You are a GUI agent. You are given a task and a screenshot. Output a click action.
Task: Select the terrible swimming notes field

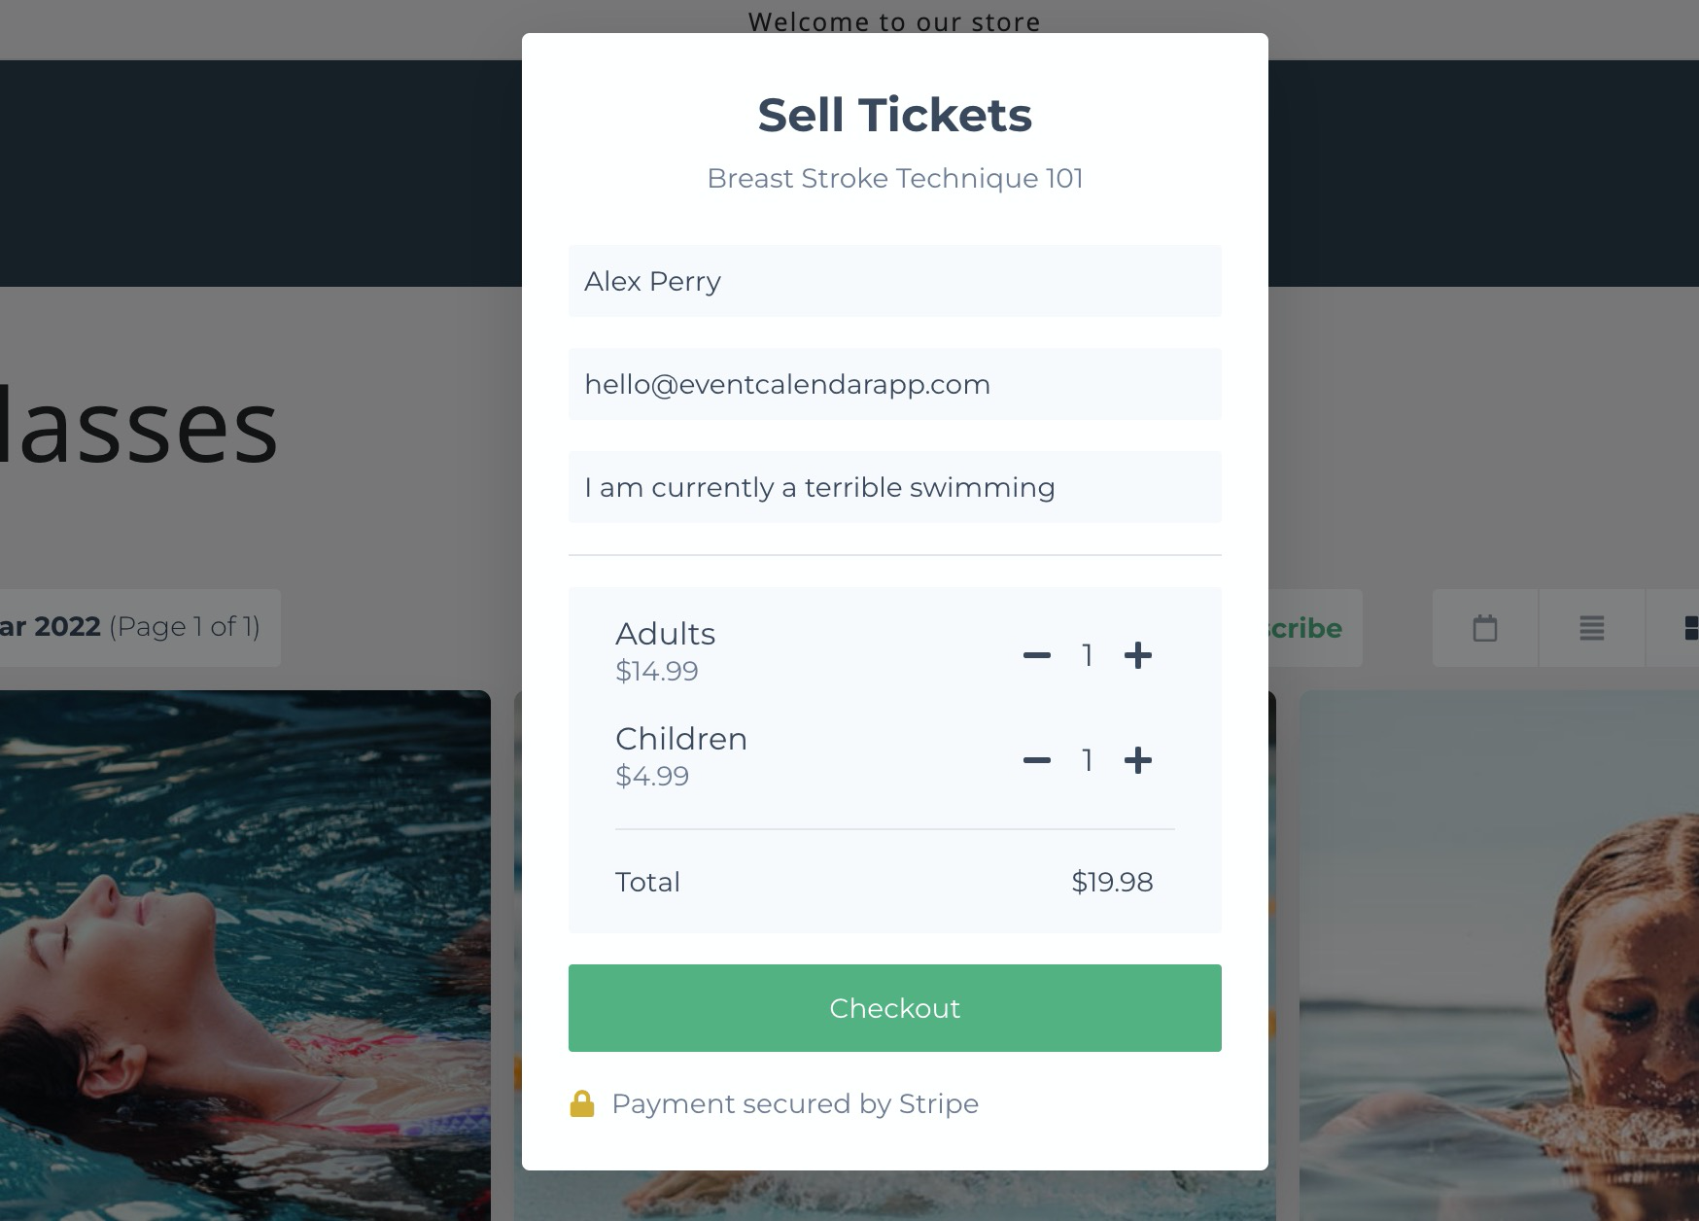(894, 487)
